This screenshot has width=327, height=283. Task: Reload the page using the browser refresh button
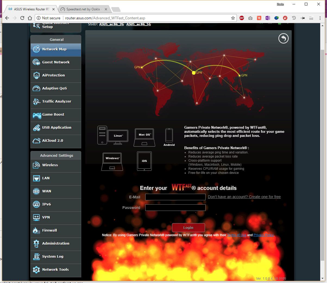click(22, 18)
